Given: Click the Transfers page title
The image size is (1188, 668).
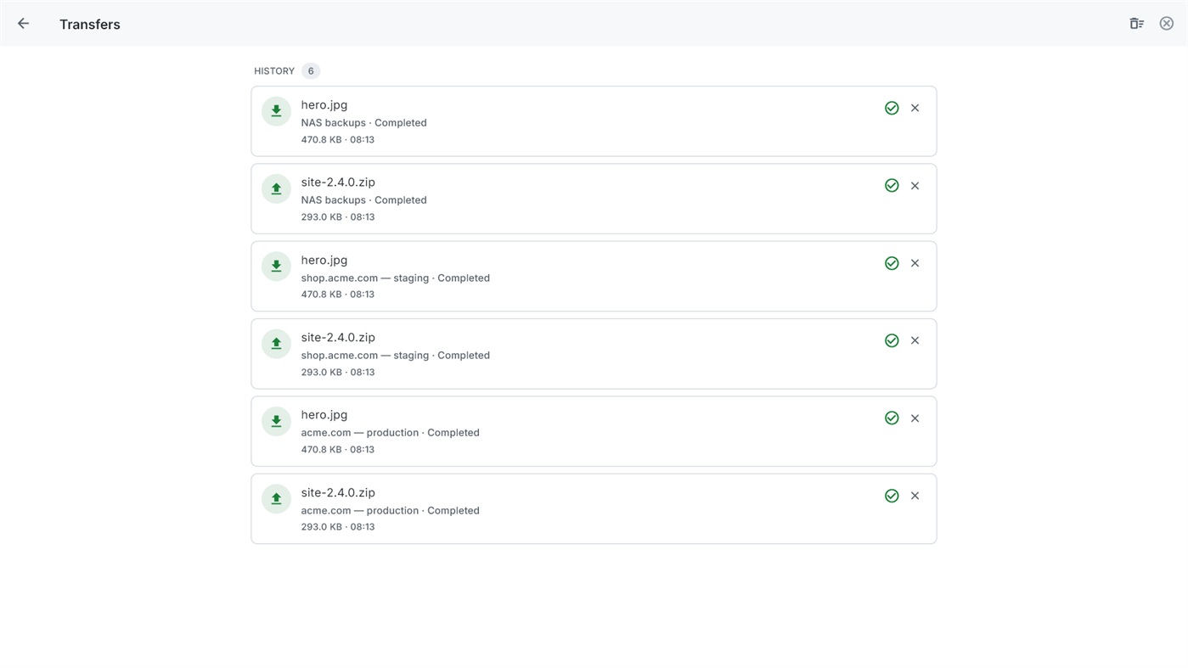Looking at the screenshot, I should pos(90,25).
